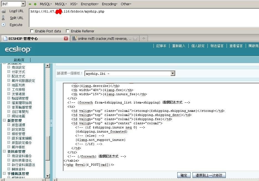Click the Split URL scissors icon
This screenshot has width=259, height=181.
(3, 18)
